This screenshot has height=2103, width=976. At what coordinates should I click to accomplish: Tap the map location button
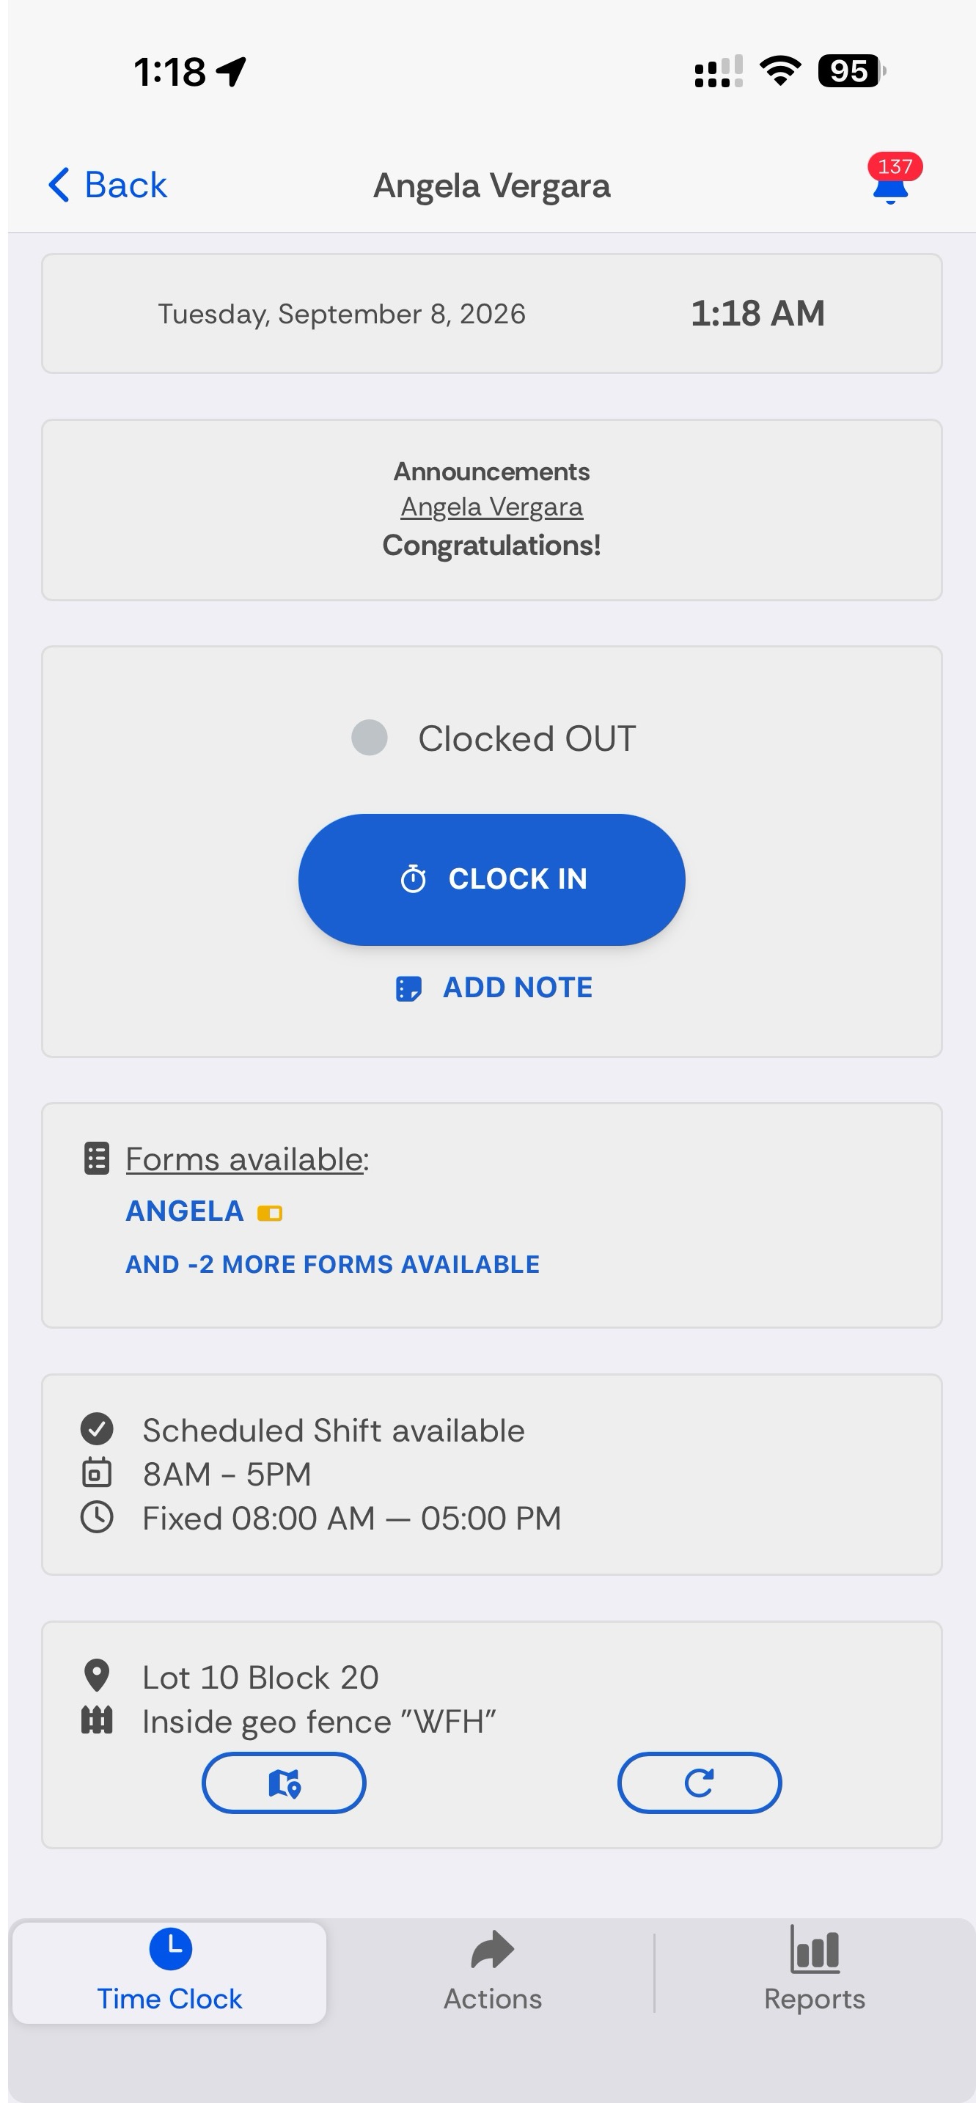point(285,1783)
